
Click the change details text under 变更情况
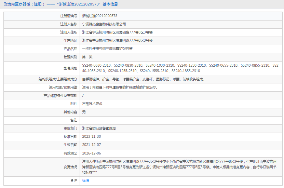tap(179, 167)
